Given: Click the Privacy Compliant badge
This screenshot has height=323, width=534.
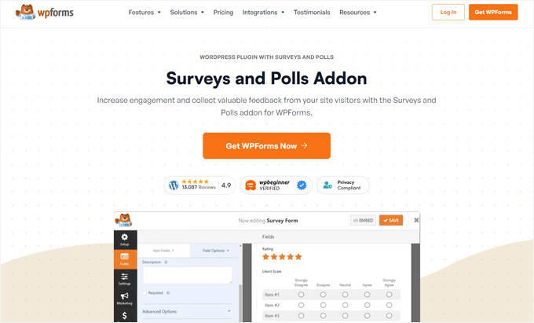Looking at the screenshot, I should [x=342, y=185].
